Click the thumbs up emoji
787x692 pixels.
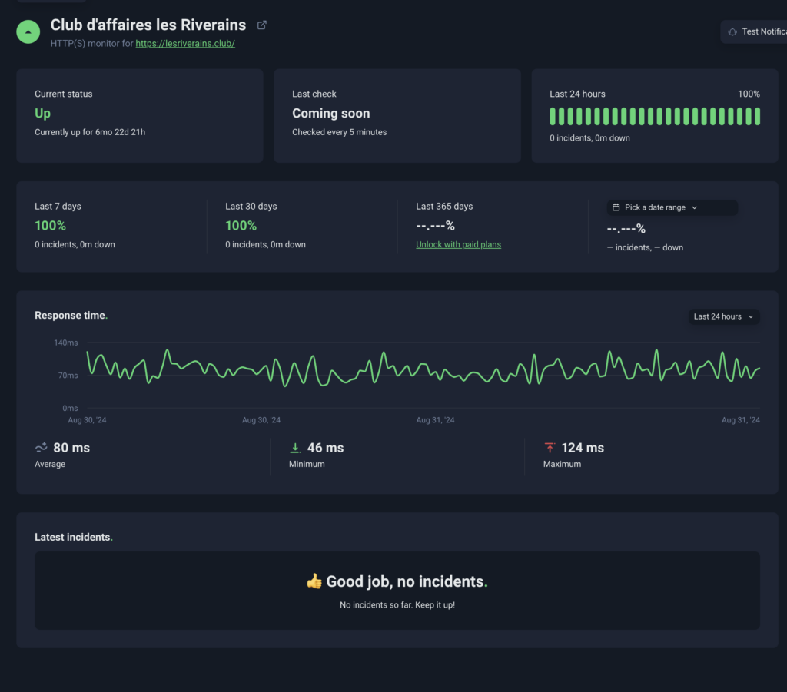point(314,581)
